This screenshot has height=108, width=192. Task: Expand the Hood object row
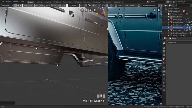click(169, 36)
